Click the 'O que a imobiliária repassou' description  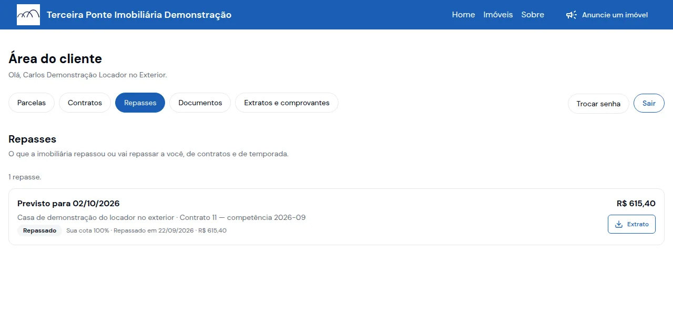pyautogui.click(x=148, y=154)
